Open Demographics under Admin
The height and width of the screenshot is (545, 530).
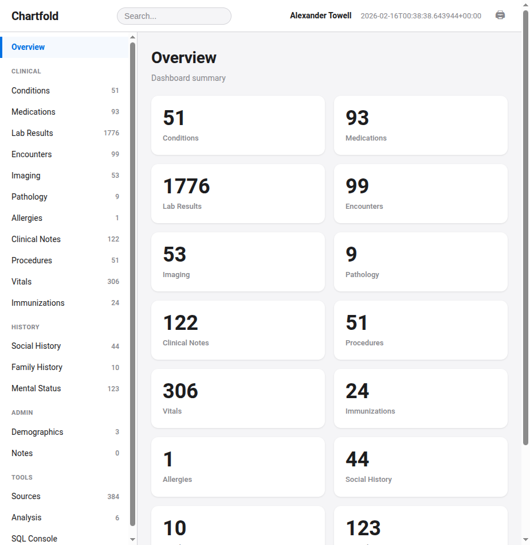[37, 432]
